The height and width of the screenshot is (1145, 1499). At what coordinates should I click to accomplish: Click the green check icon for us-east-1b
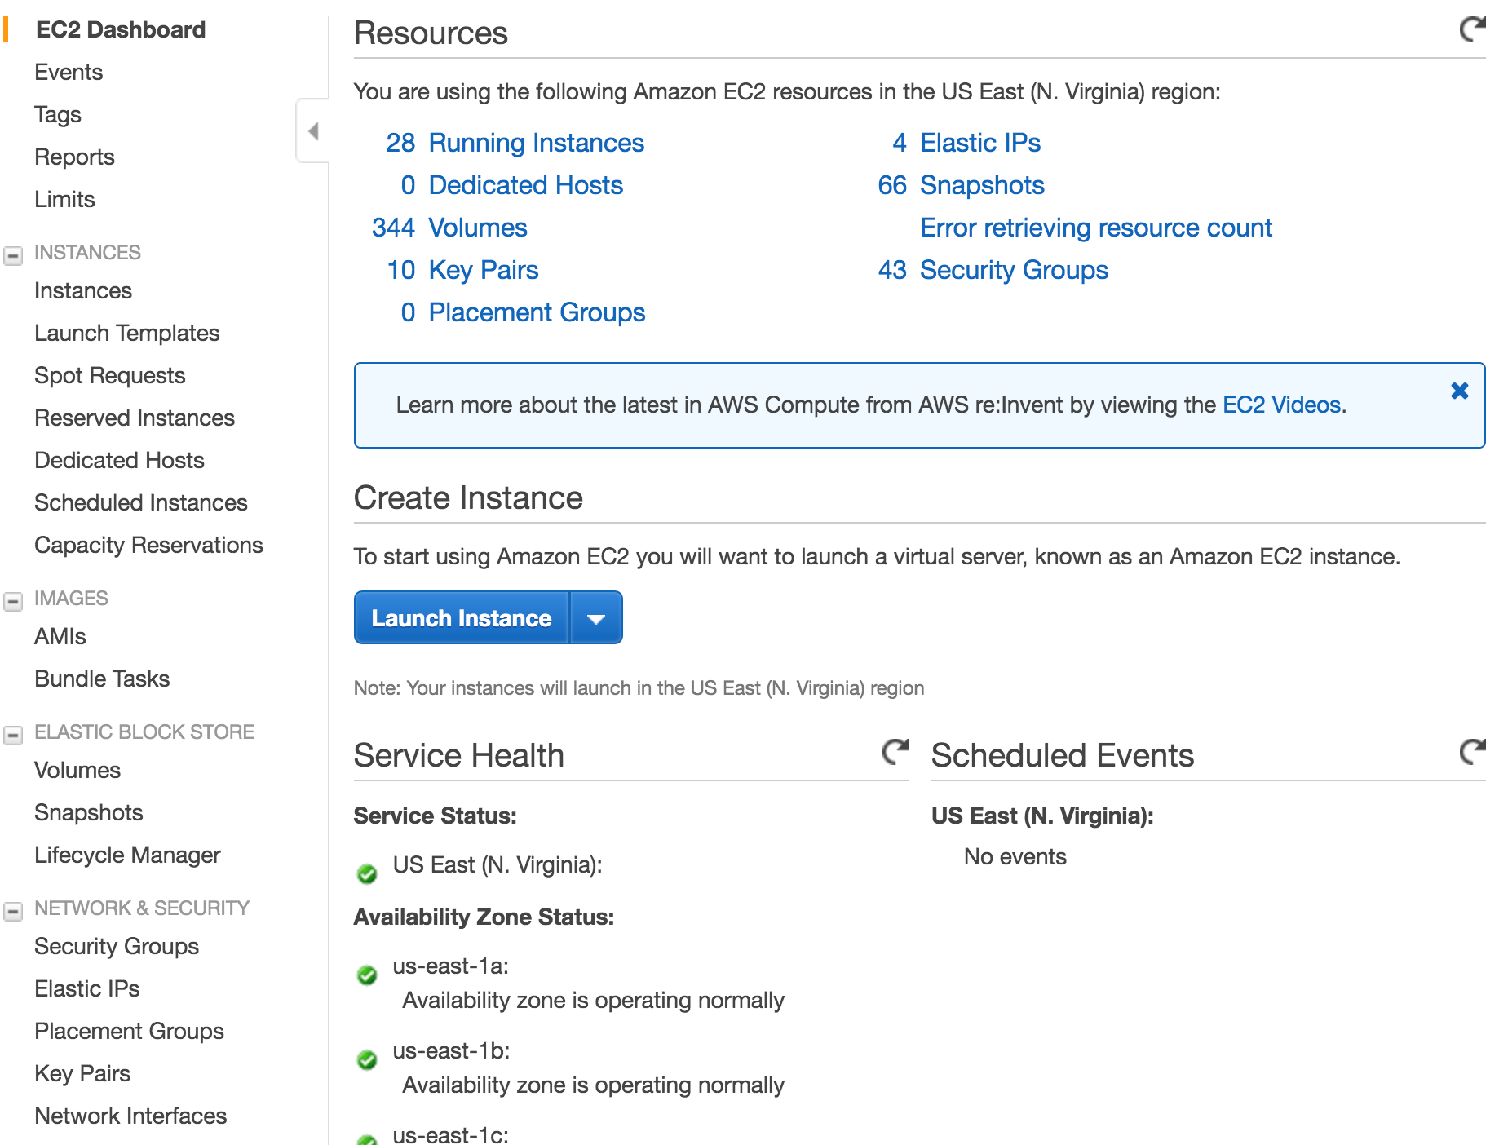(x=367, y=1060)
